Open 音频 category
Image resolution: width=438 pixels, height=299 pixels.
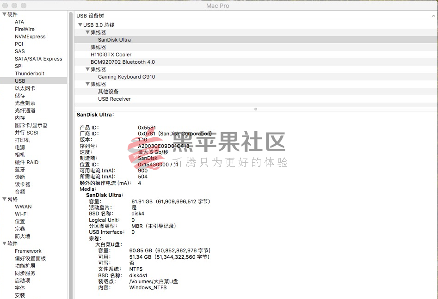[x=19, y=192]
